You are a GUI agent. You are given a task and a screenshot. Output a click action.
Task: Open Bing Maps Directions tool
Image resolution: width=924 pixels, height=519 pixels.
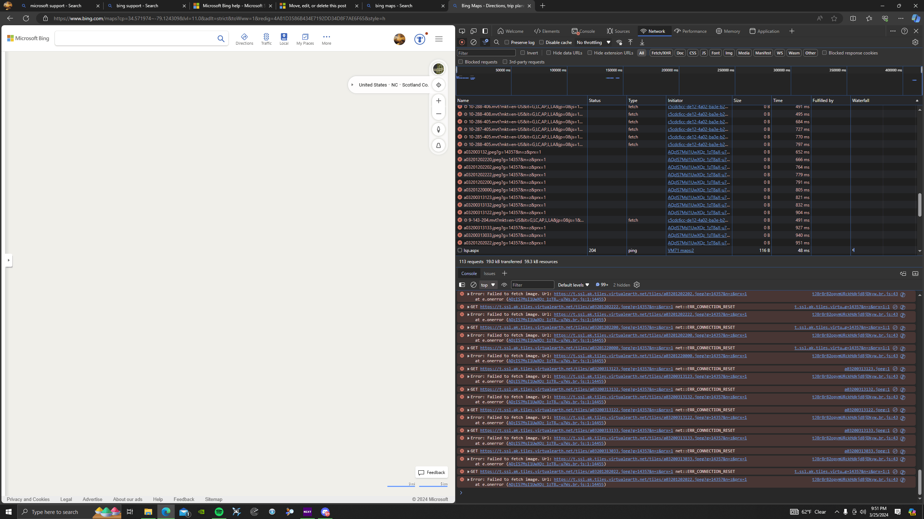tap(244, 39)
